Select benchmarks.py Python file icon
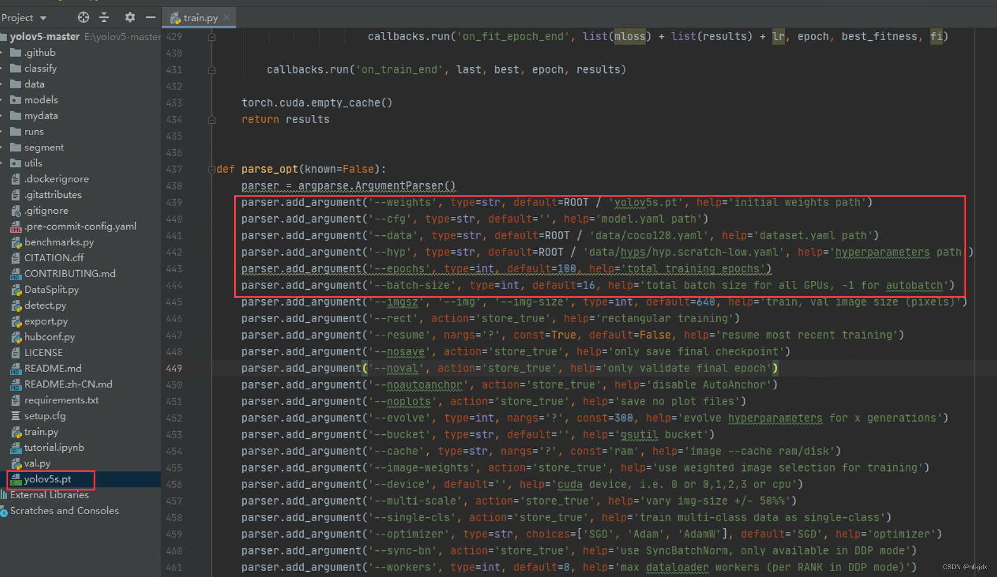The height and width of the screenshot is (577, 997). click(x=16, y=242)
